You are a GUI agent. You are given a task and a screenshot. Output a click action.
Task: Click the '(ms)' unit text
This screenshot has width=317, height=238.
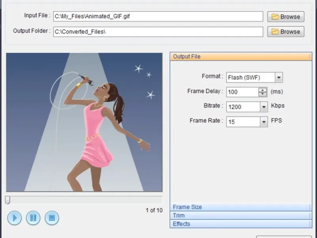(277, 92)
